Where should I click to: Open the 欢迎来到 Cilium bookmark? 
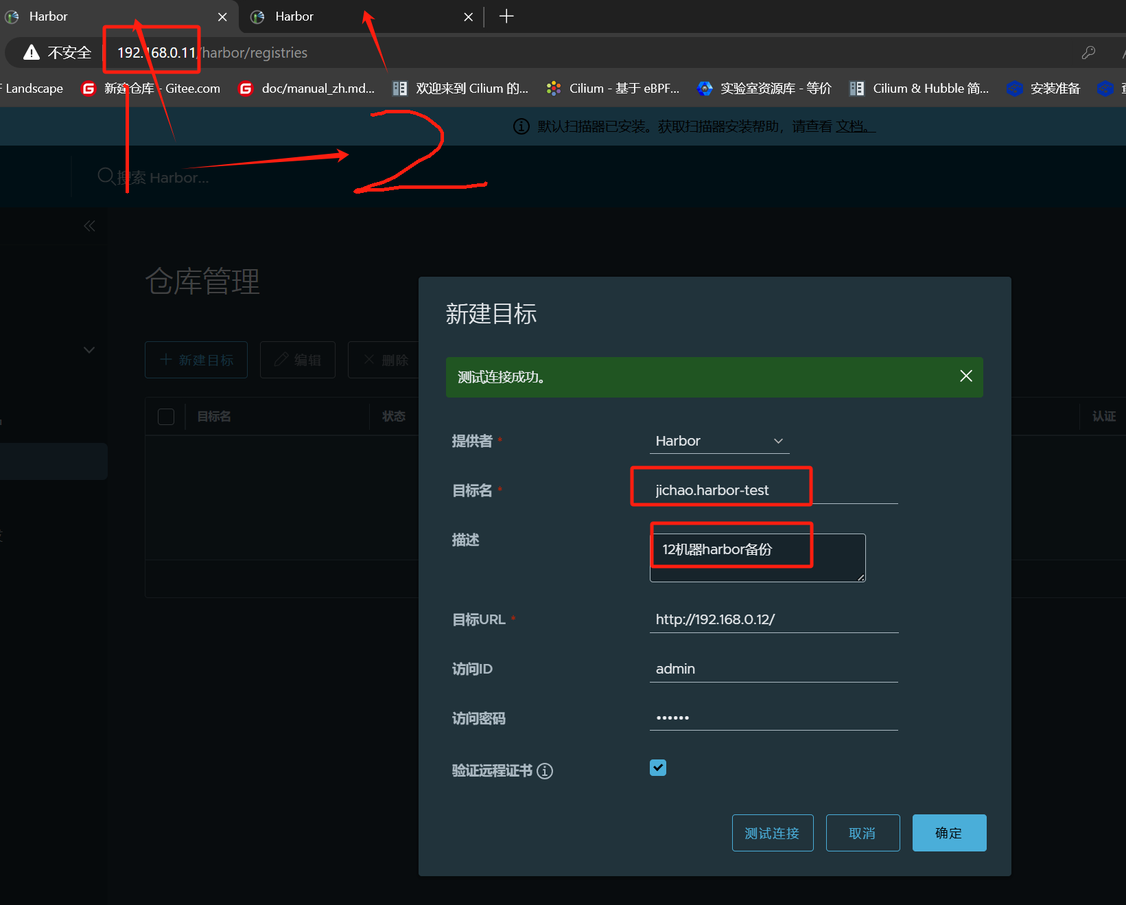(460, 89)
